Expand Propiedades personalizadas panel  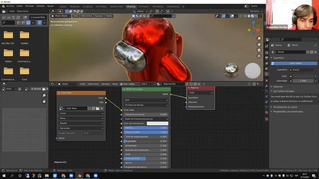coord(288,111)
